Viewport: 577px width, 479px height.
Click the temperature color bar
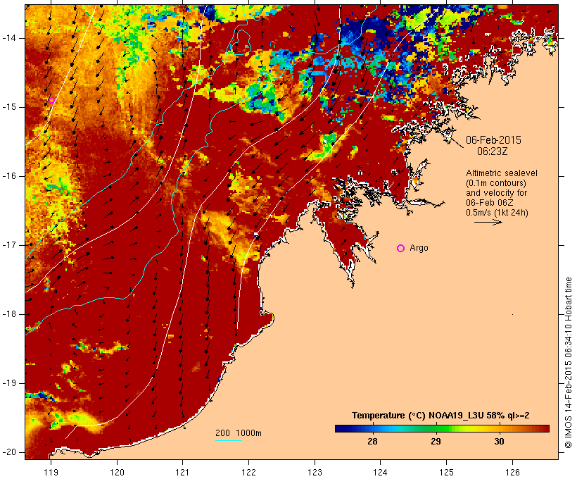(442, 428)
